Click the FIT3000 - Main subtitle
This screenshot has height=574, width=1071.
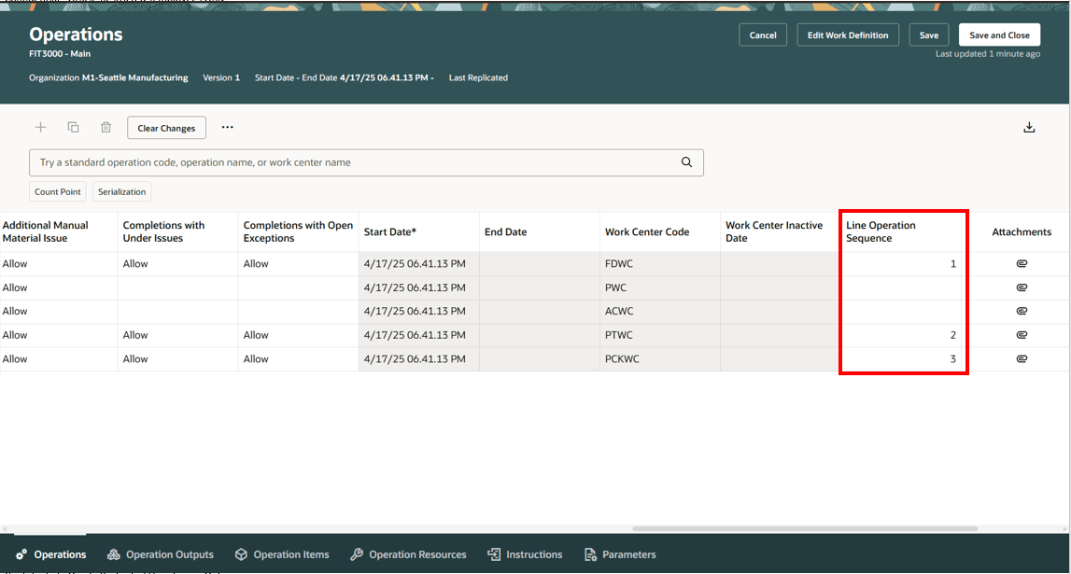60,53
